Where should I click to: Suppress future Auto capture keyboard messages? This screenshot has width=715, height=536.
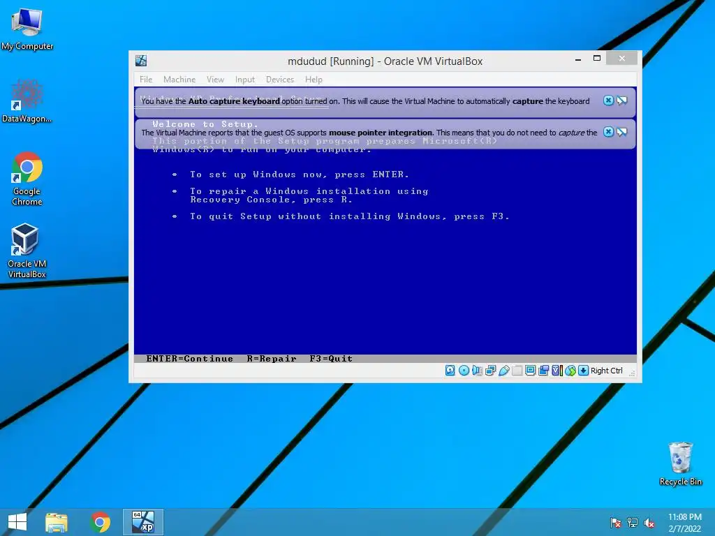tap(622, 100)
